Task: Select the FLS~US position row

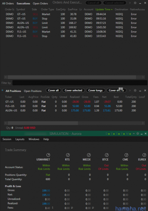Action: click(74, 106)
